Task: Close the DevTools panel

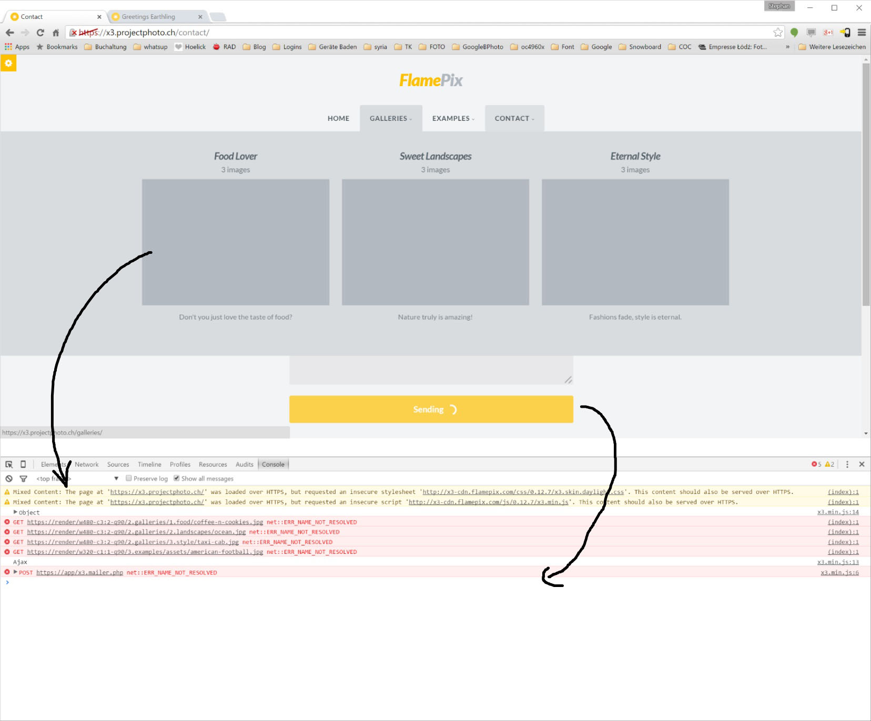Action: click(862, 465)
